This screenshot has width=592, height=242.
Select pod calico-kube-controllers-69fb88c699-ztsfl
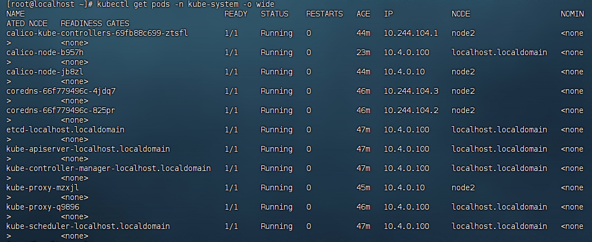97,33
